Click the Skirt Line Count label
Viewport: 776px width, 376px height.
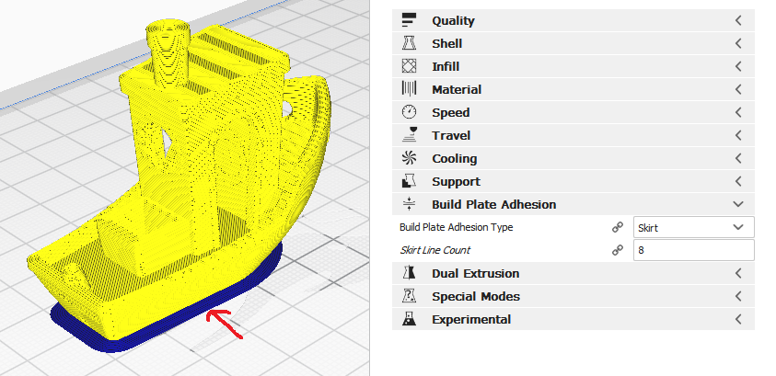(434, 250)
